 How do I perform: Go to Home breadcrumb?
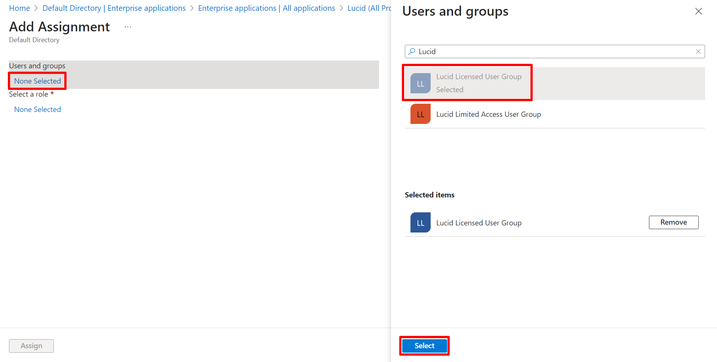pyautogui.click(x=19, y=8)
